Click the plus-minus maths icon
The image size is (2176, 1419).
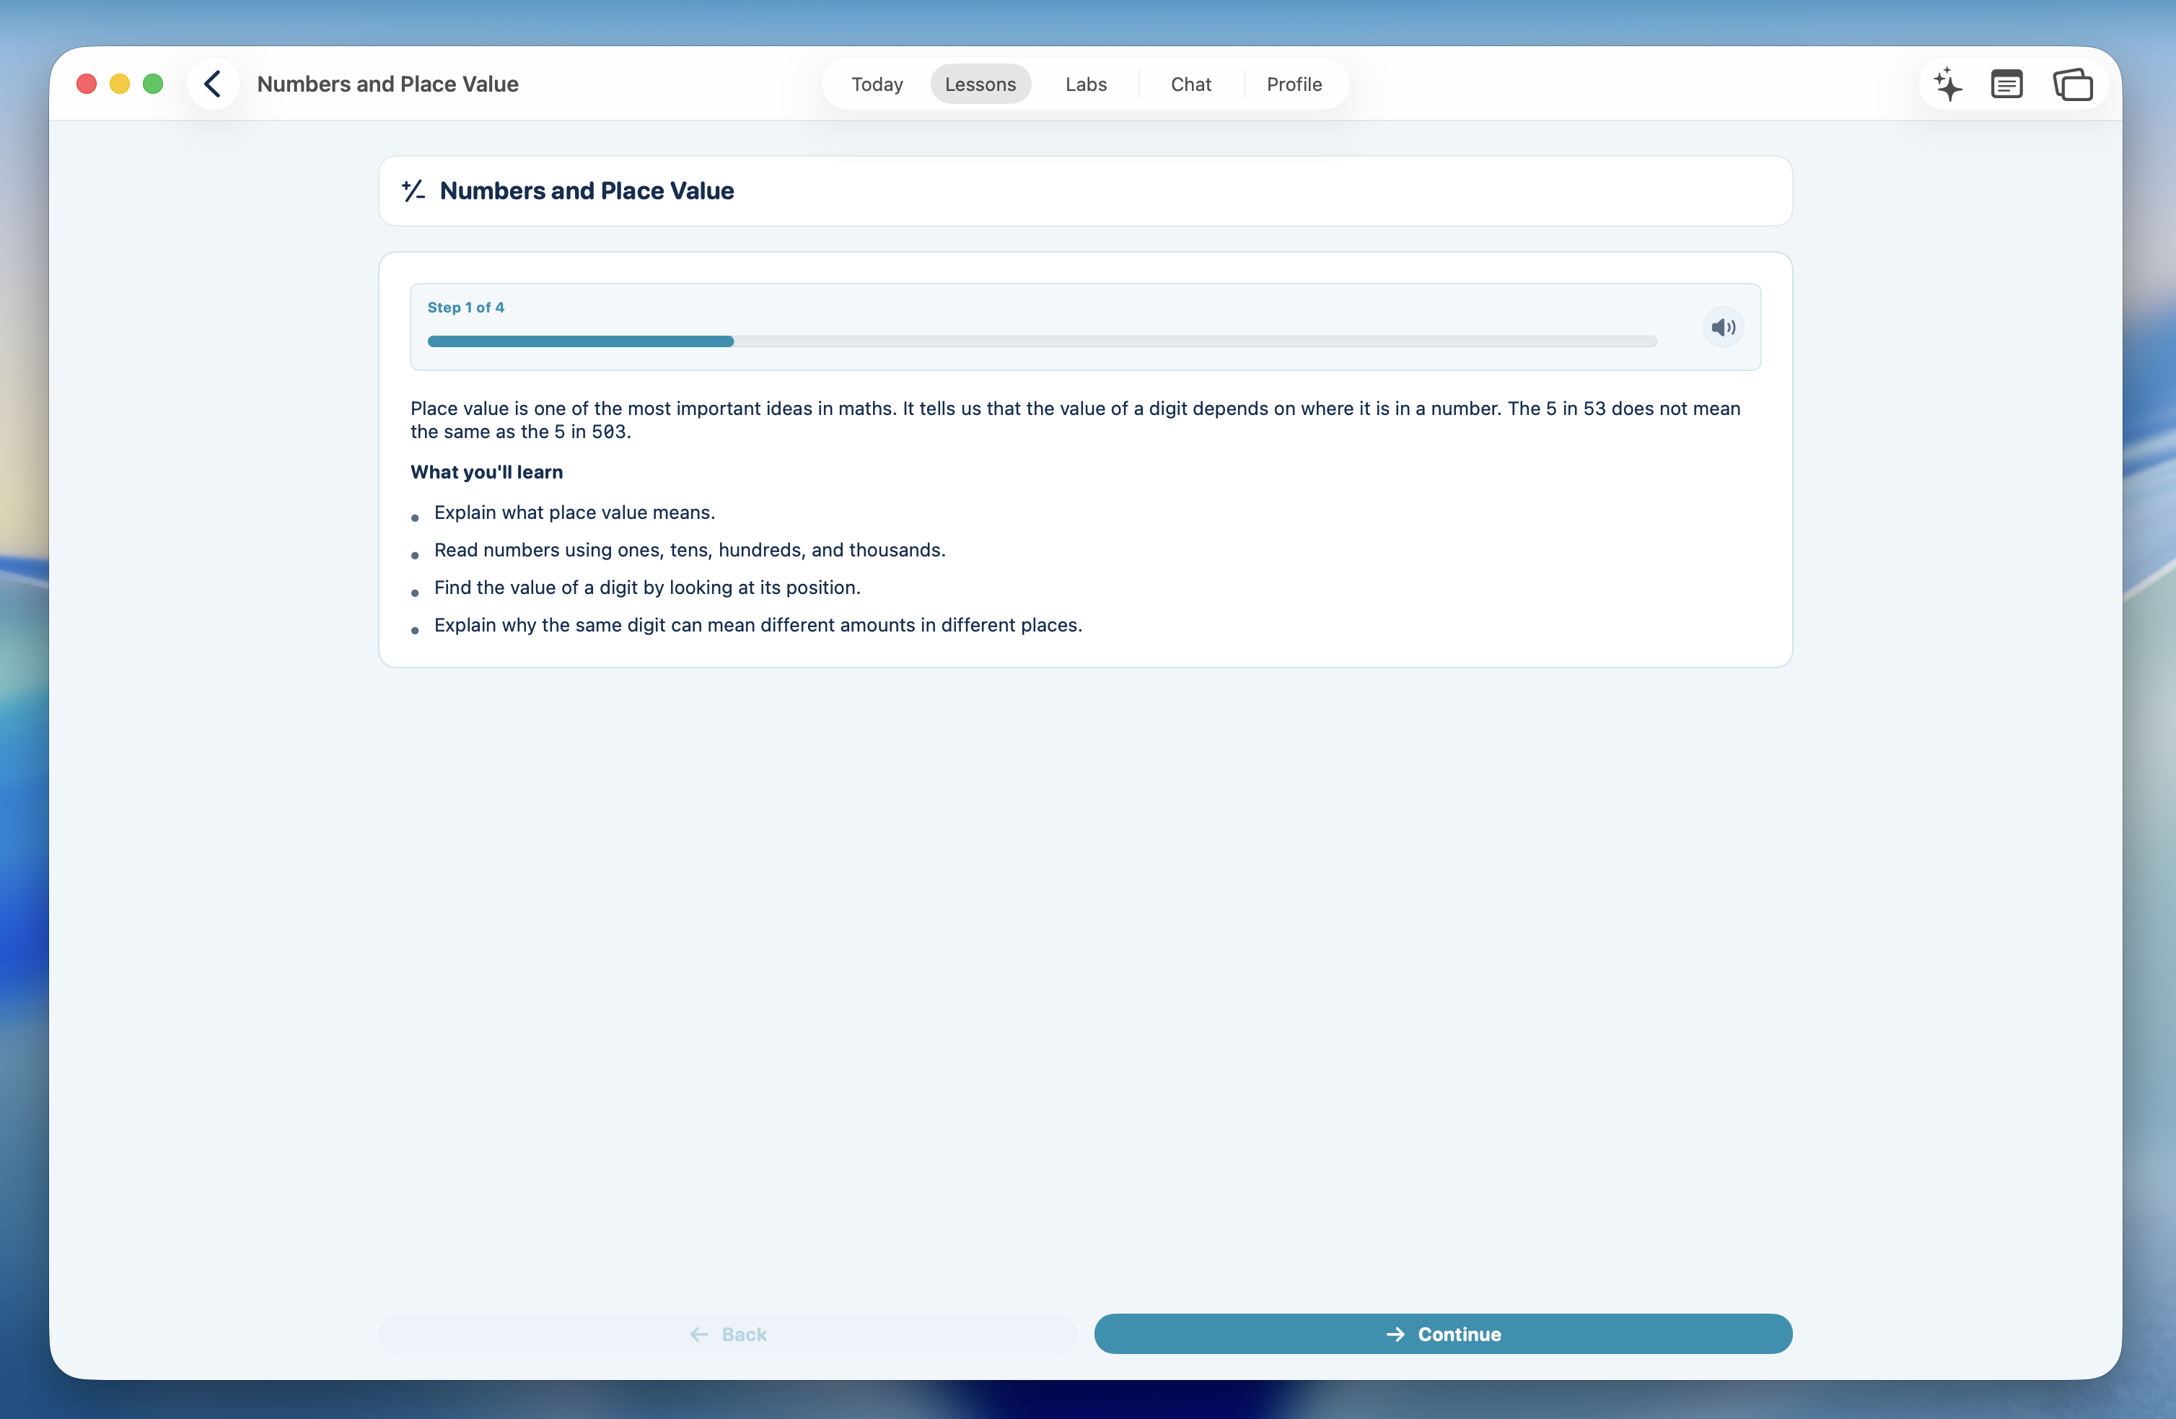(413, 191)
